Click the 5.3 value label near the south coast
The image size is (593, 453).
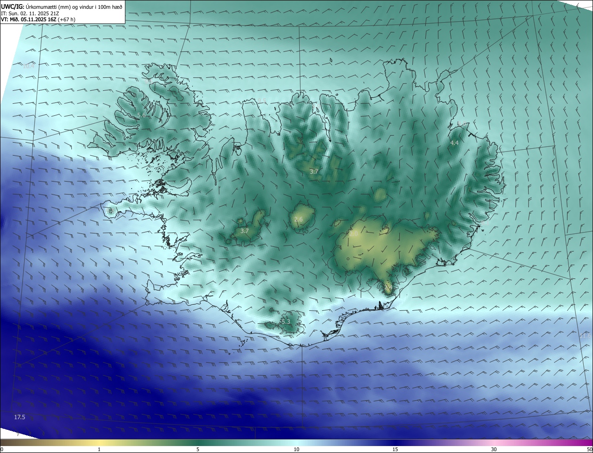pos(285,321)
